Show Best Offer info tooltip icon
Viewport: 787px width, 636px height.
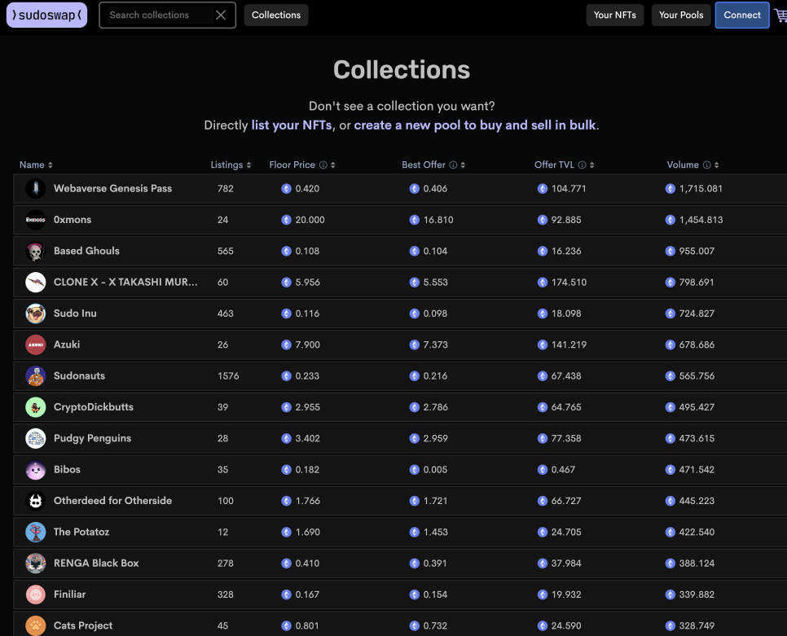coord(453,165)
